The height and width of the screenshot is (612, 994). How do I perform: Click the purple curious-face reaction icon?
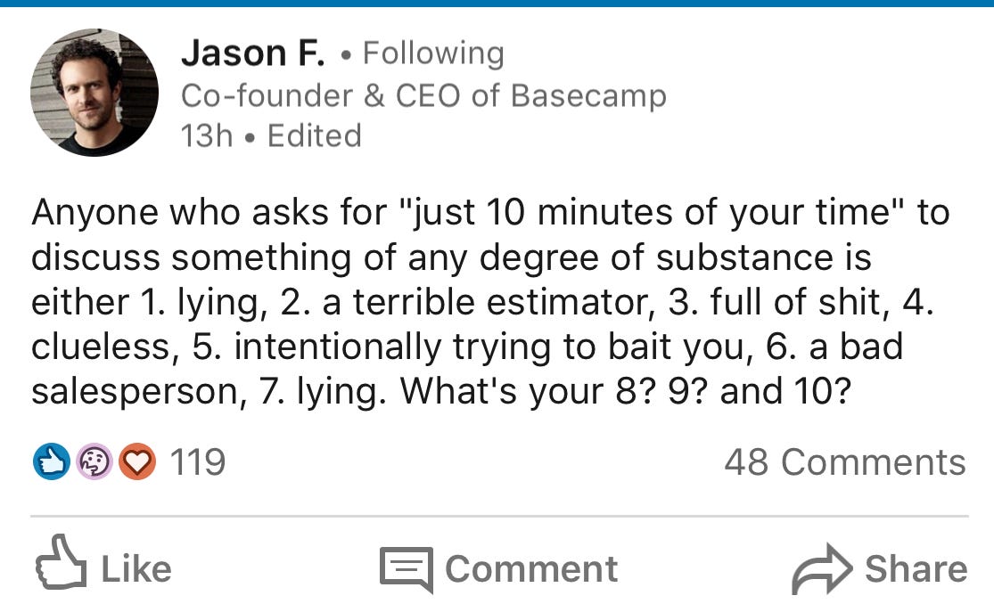click(94, 461)
